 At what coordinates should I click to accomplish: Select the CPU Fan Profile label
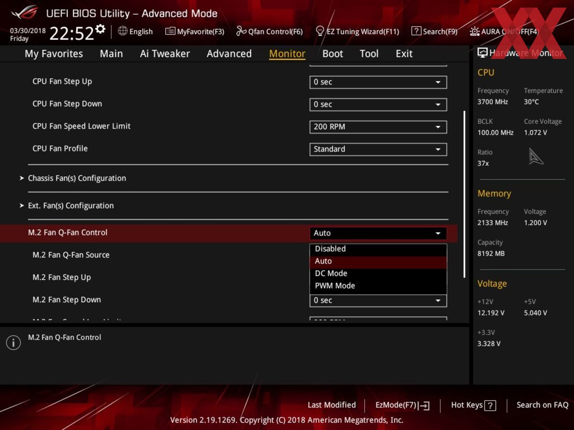[60, 148]
